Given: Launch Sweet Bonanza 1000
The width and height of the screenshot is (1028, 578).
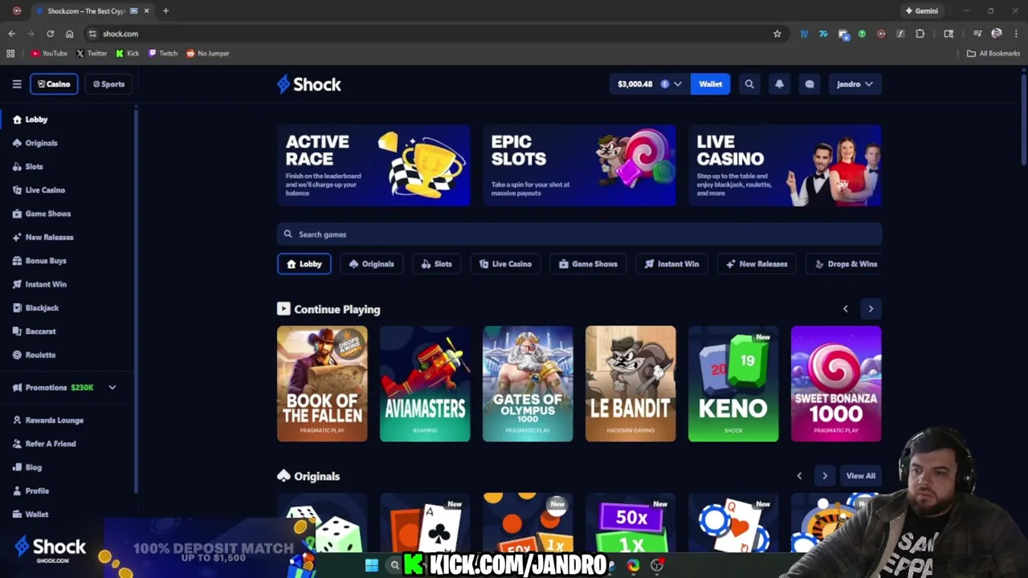Looking at the screenshot, I should [x=836, y=384].
